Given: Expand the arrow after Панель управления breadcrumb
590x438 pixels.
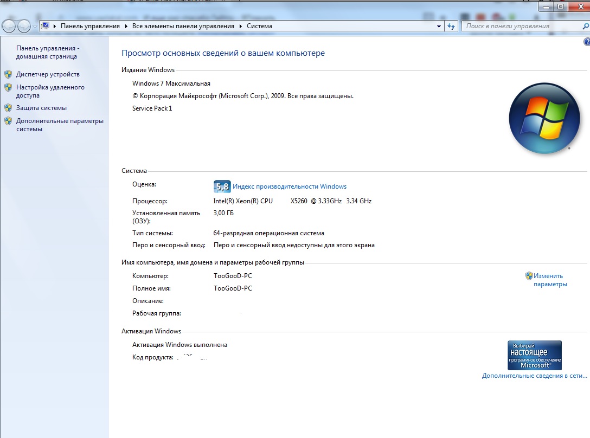Looking at the screenshot, I should coord(126,26).
